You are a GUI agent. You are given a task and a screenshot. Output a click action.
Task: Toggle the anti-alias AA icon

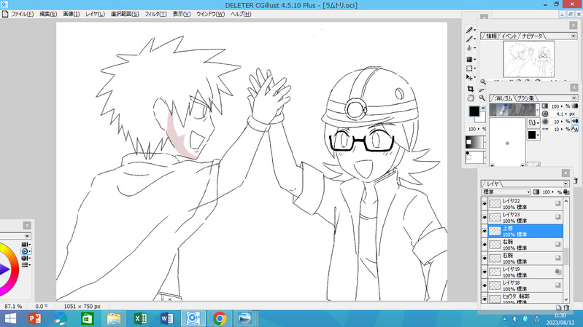tap(575, 129)
